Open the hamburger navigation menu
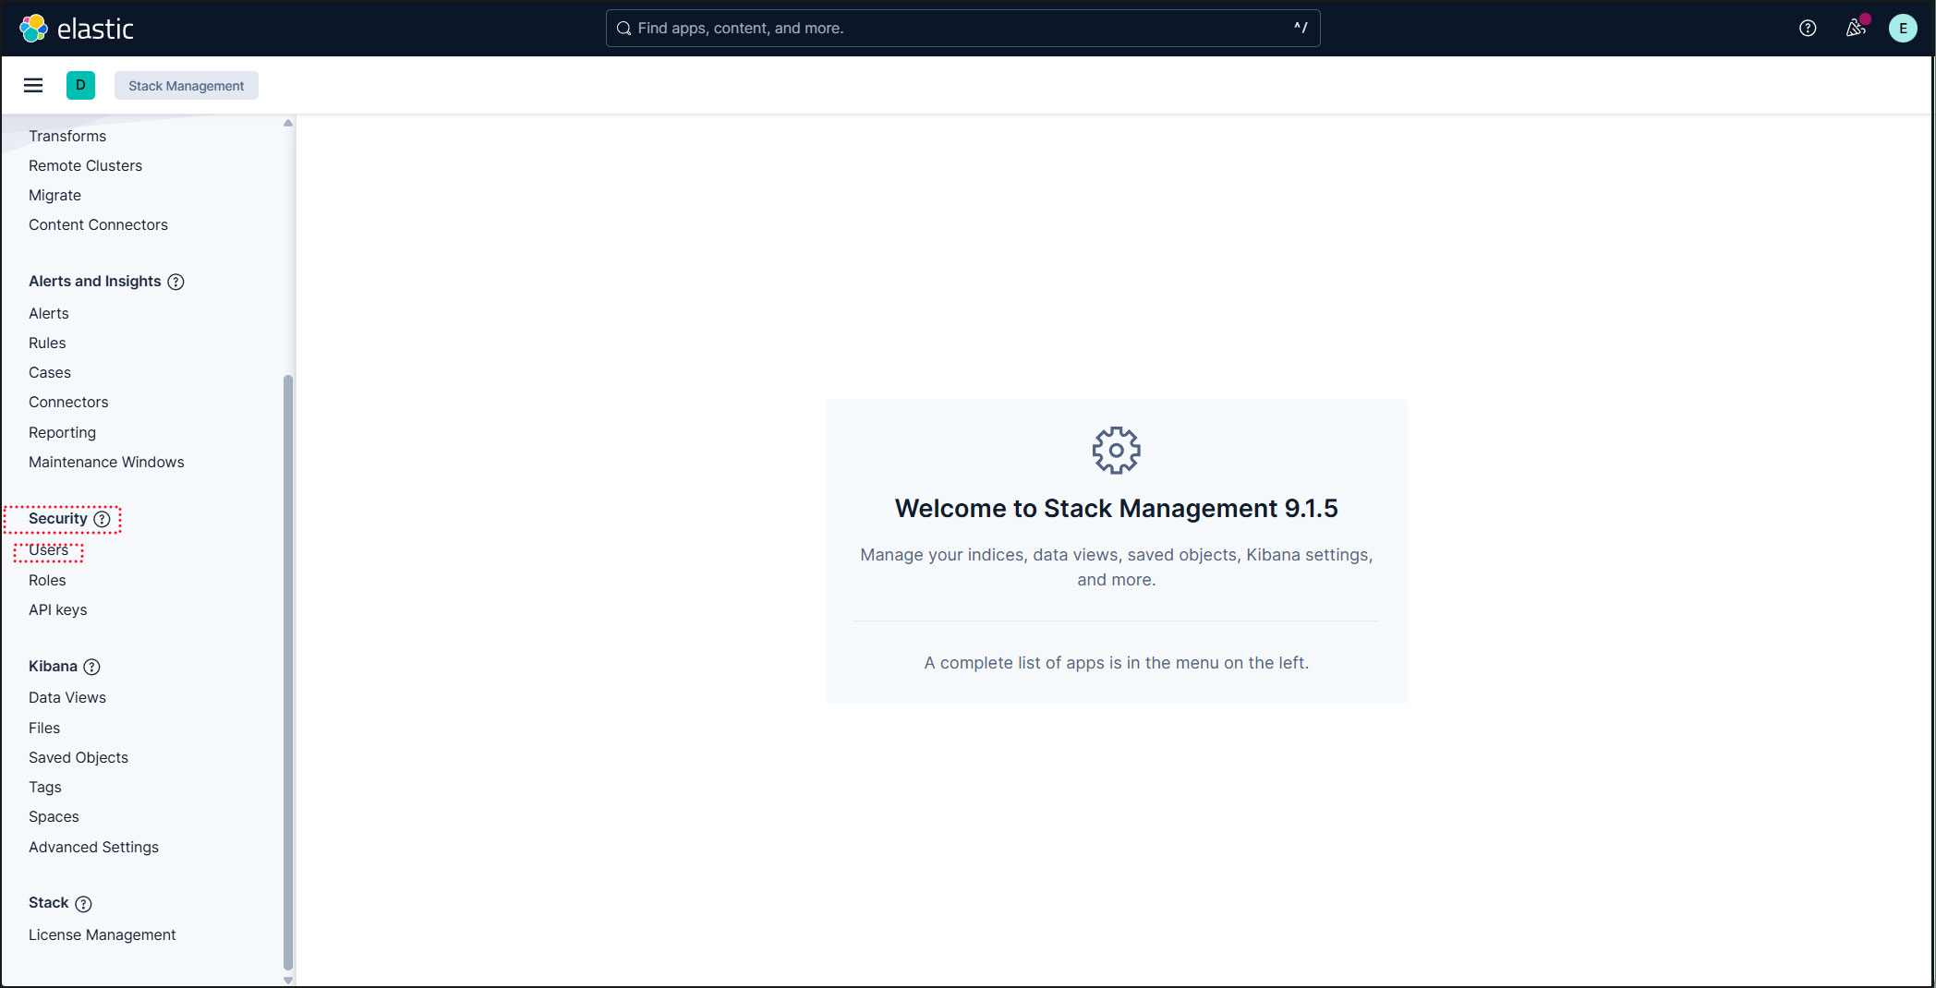This screenshot has width=1936, height=988. (x=33, y=86)
